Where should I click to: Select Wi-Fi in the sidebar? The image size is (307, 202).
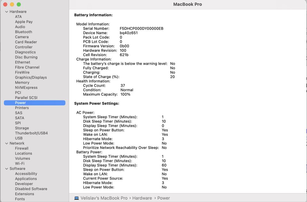tap(20, 163)
